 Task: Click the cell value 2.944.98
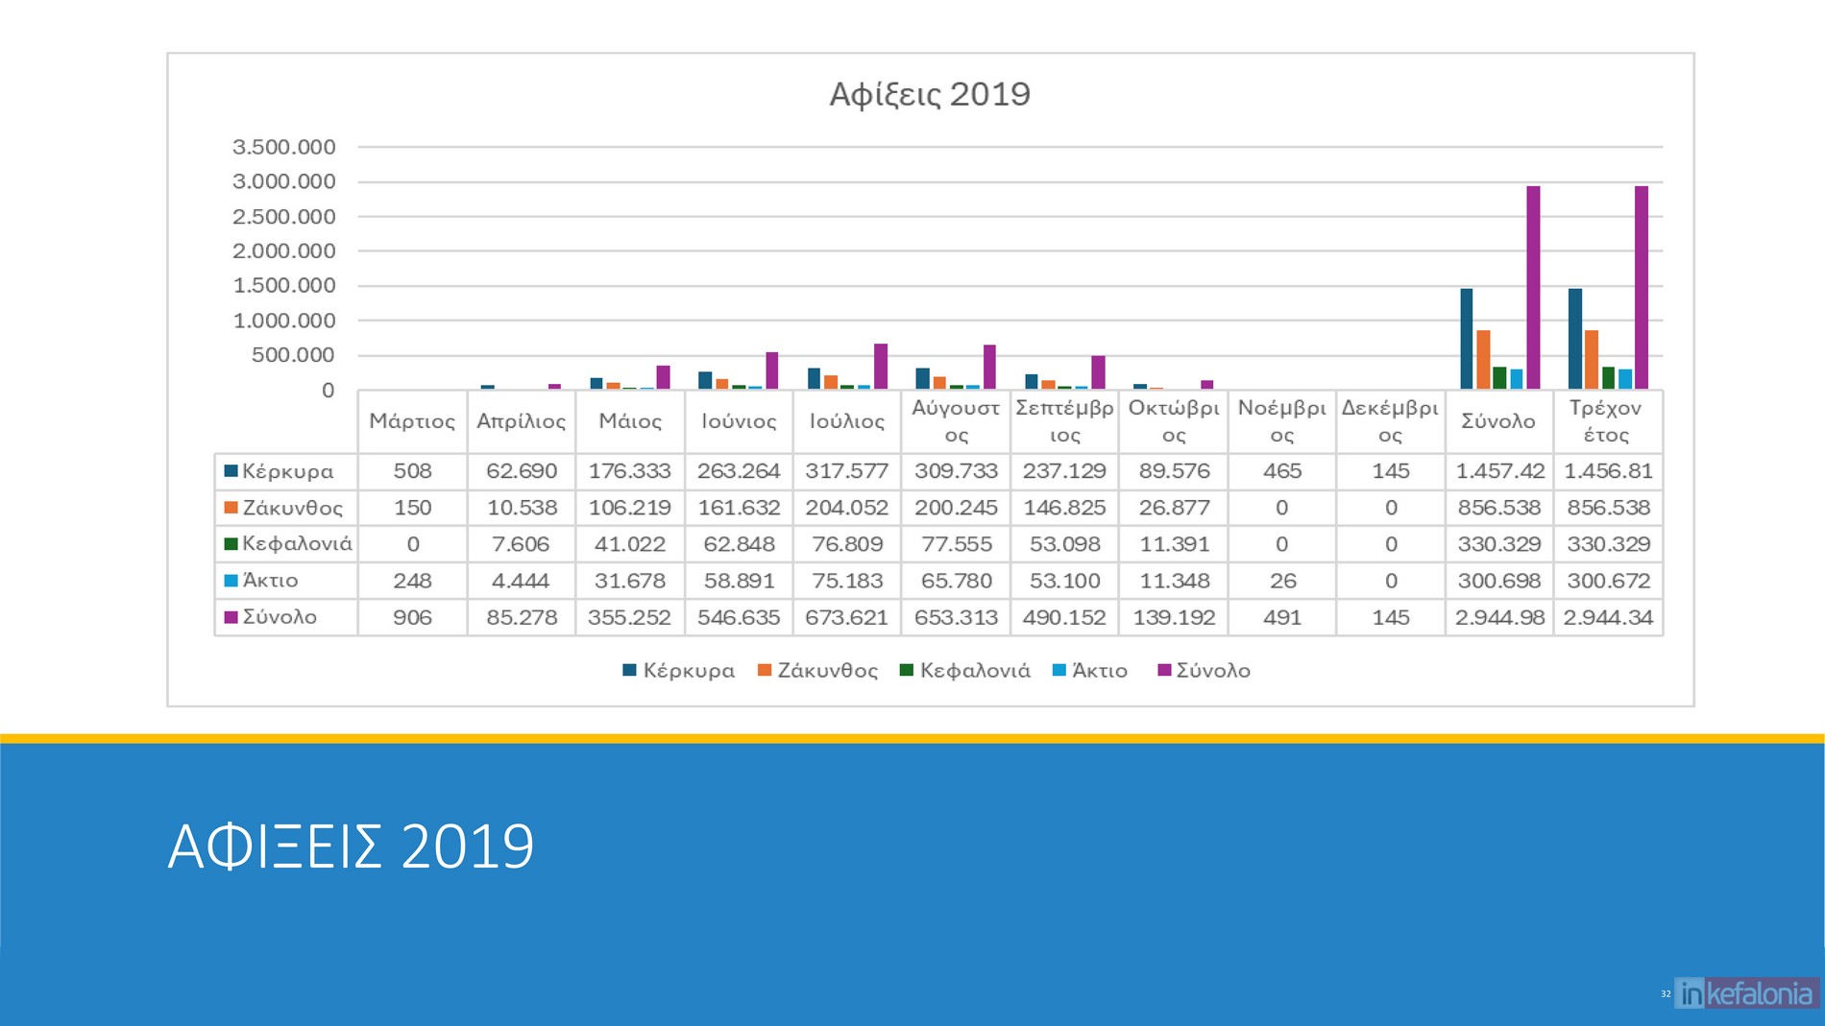point(1499,617)
